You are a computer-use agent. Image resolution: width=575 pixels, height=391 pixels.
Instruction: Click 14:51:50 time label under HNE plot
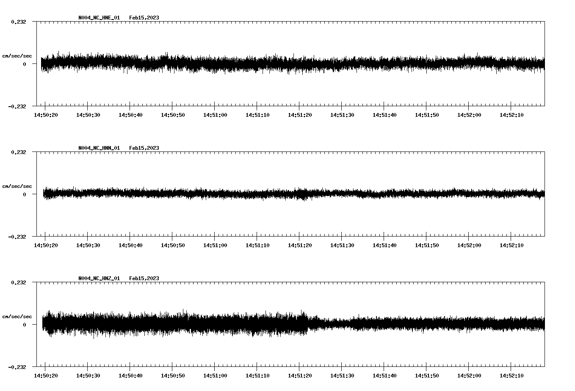click(427, 115)
